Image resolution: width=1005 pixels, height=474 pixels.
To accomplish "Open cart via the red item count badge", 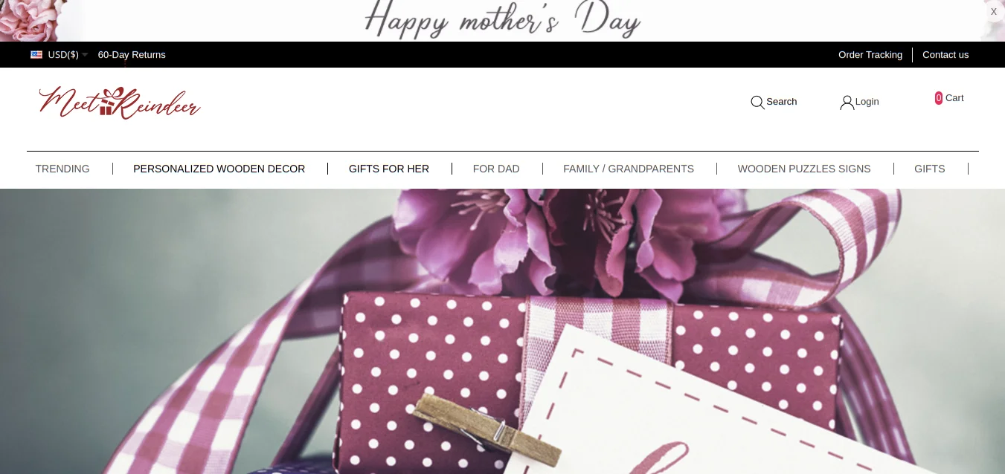I will [x=939, y=98].
